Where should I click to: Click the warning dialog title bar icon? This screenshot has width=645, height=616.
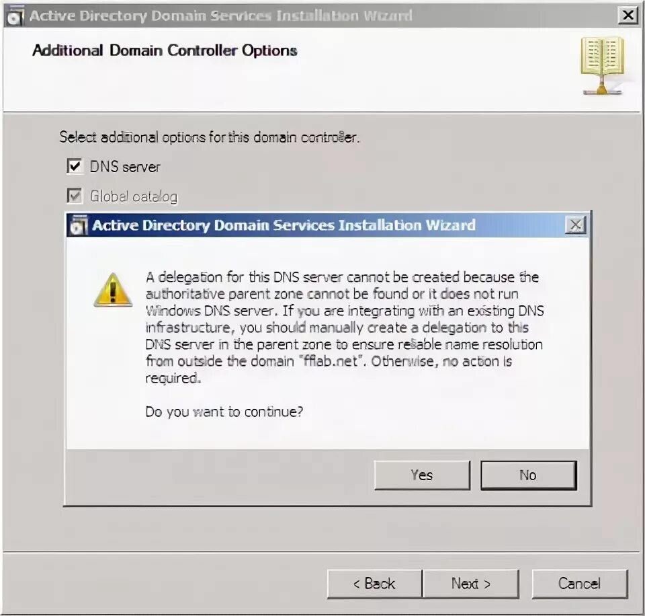79,225
